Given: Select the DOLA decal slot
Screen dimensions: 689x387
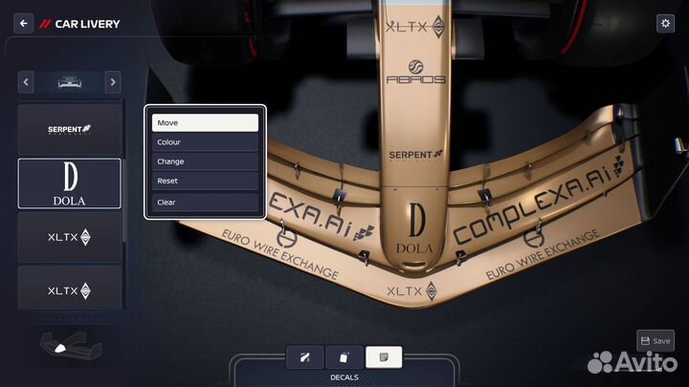Looking at the screenshot, I should tap(70, 183).
